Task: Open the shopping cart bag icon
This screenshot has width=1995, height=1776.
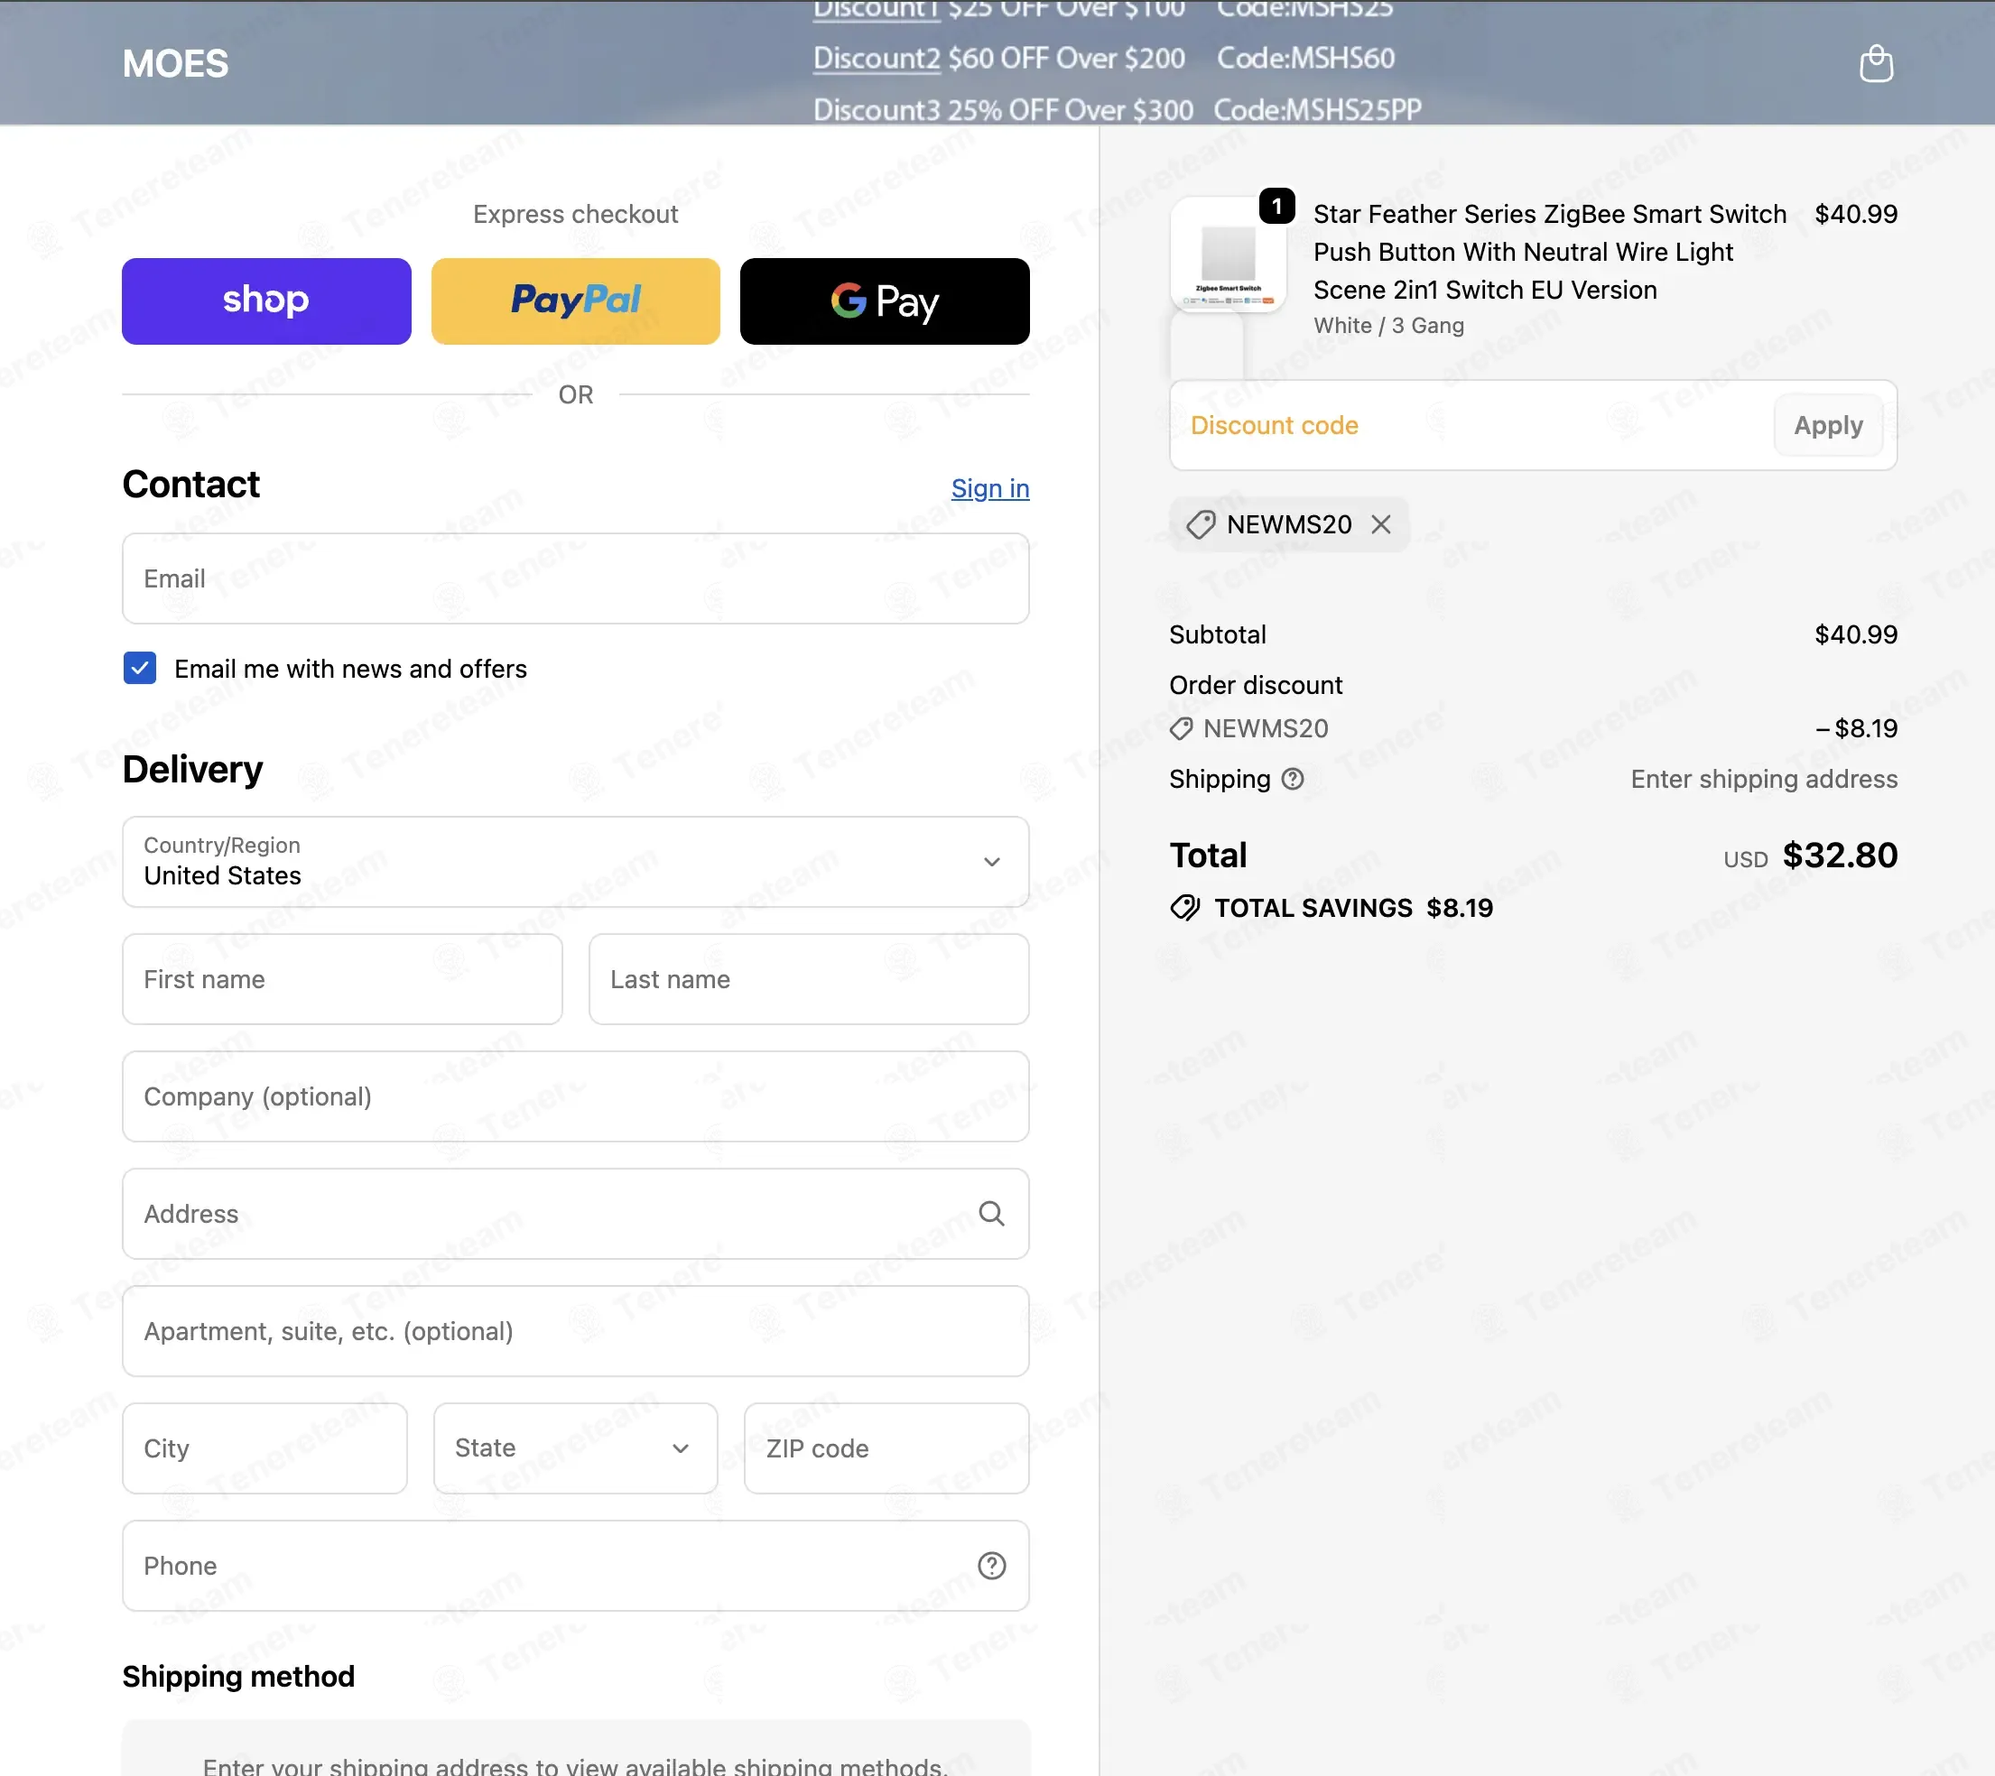Action: click(x=1875, y=64)
